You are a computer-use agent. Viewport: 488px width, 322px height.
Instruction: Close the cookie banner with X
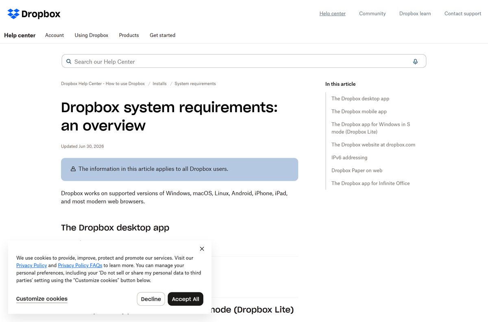(202, 249)
